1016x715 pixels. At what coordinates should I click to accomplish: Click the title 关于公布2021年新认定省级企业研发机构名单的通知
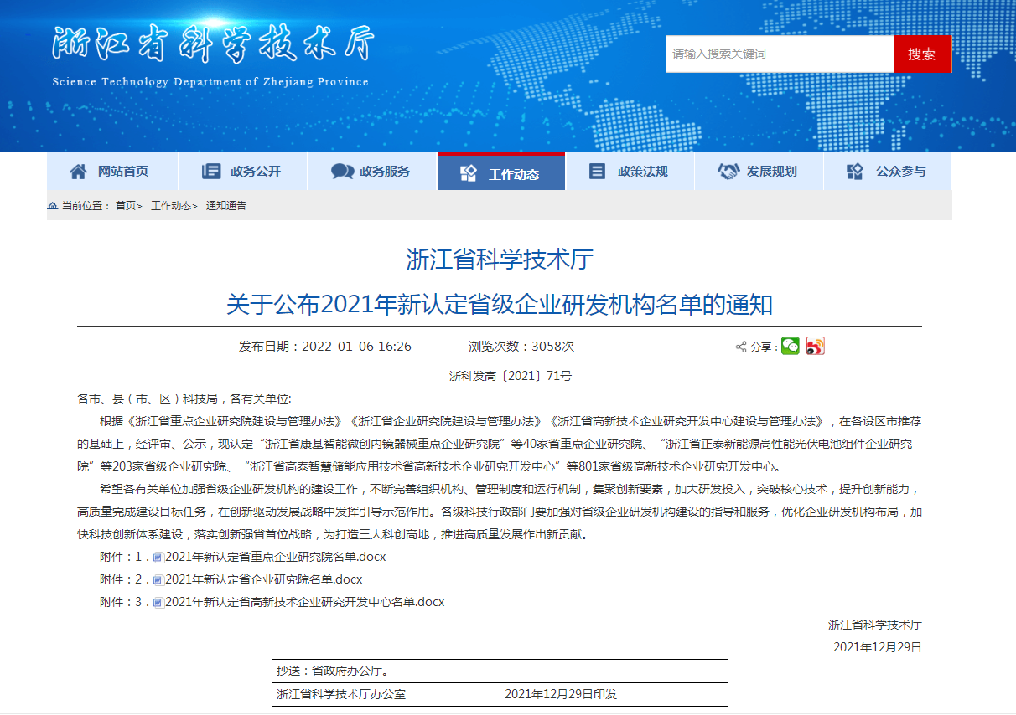[500, 304]
